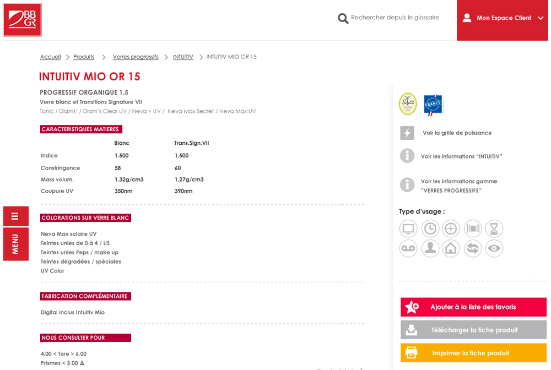Select the person silhouette usage icon
Image resolution: width=551 pixels, height=370 pixels.
pyautogui.click(x=430, y=248)
